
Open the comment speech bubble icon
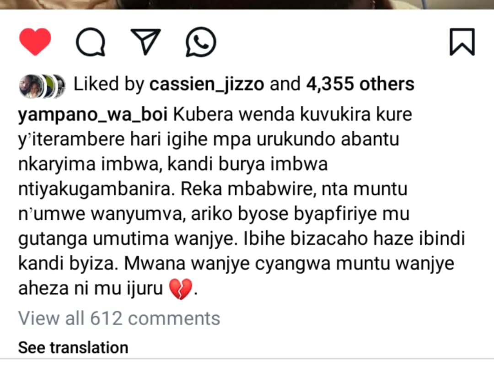pyautogui.click(x=91, y=42)
